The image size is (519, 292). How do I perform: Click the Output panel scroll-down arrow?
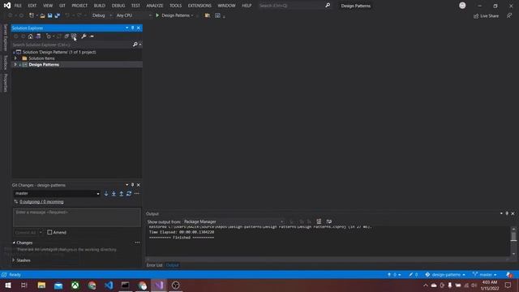click(513, 254)
